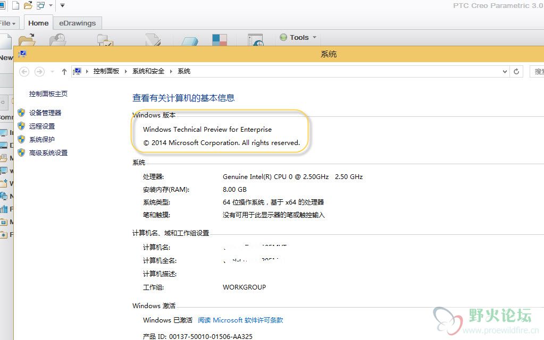The image size is (544, 340).
Task: Open 系统保护 link
Action: click(42, 139)
